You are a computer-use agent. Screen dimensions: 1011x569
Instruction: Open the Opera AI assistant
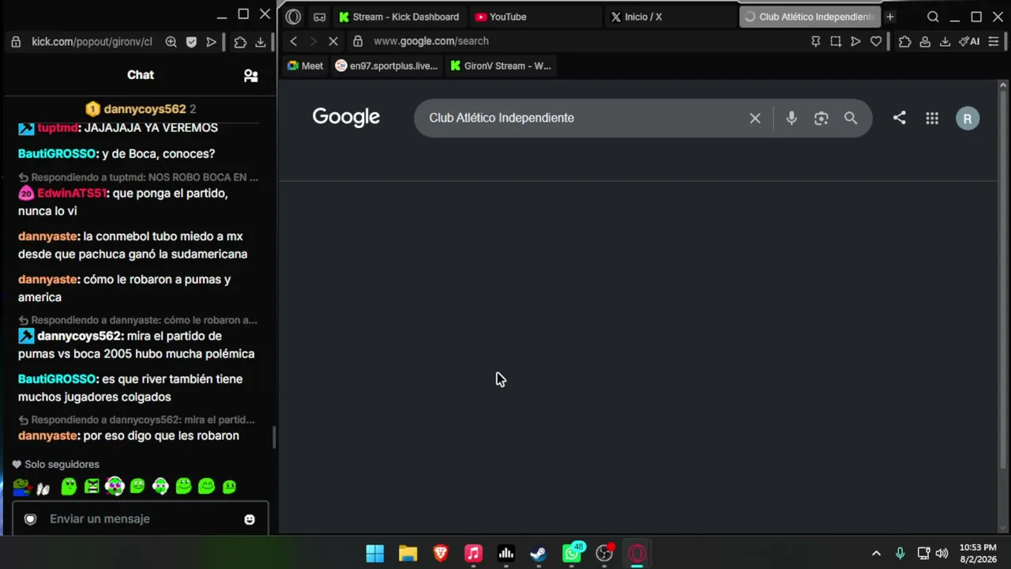coord(969,41)
